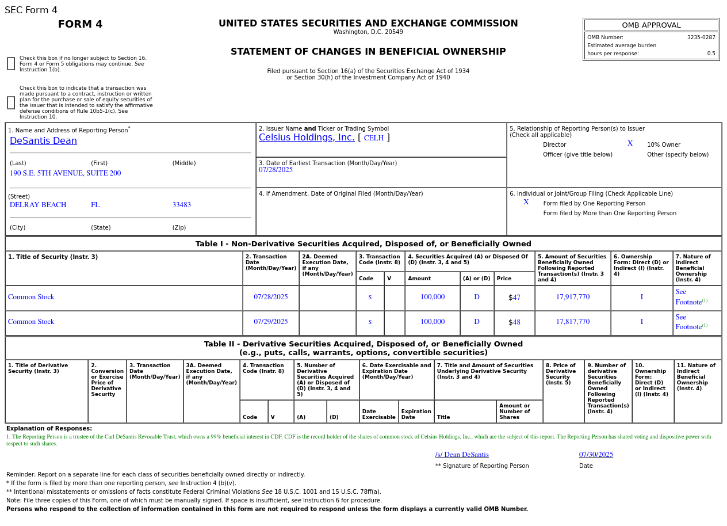This screenshot has width=727, height=526.
Task: Click the D disposed code in the $47 row
Action: click(x=477, y=297)
